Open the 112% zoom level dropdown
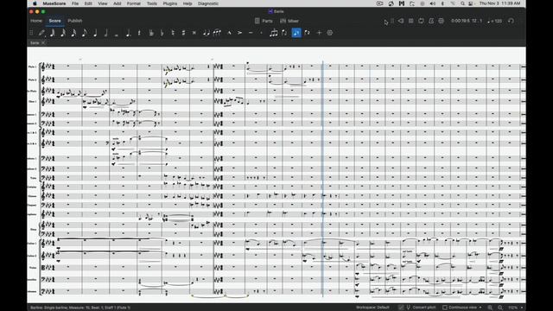553x311 pixels. click(x=516, y=308)
